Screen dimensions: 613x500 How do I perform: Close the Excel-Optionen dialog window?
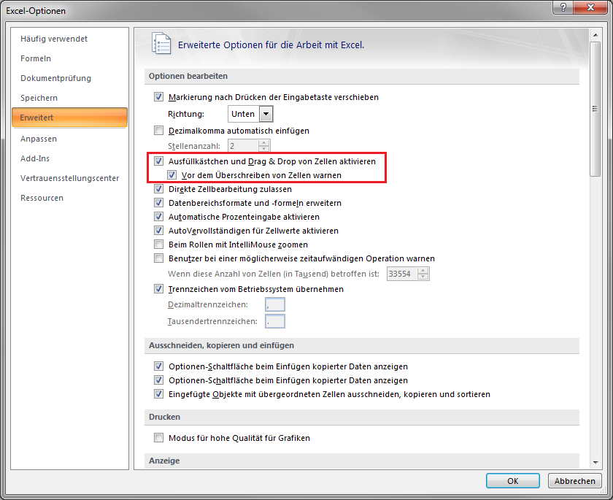click(589, 9)
